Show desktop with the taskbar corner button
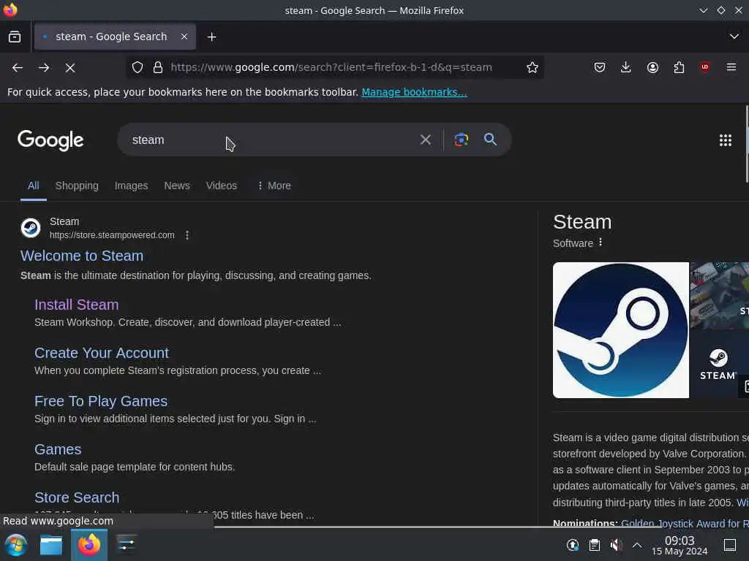Screen dimensions: 749x561 click(x=729, y=545)
